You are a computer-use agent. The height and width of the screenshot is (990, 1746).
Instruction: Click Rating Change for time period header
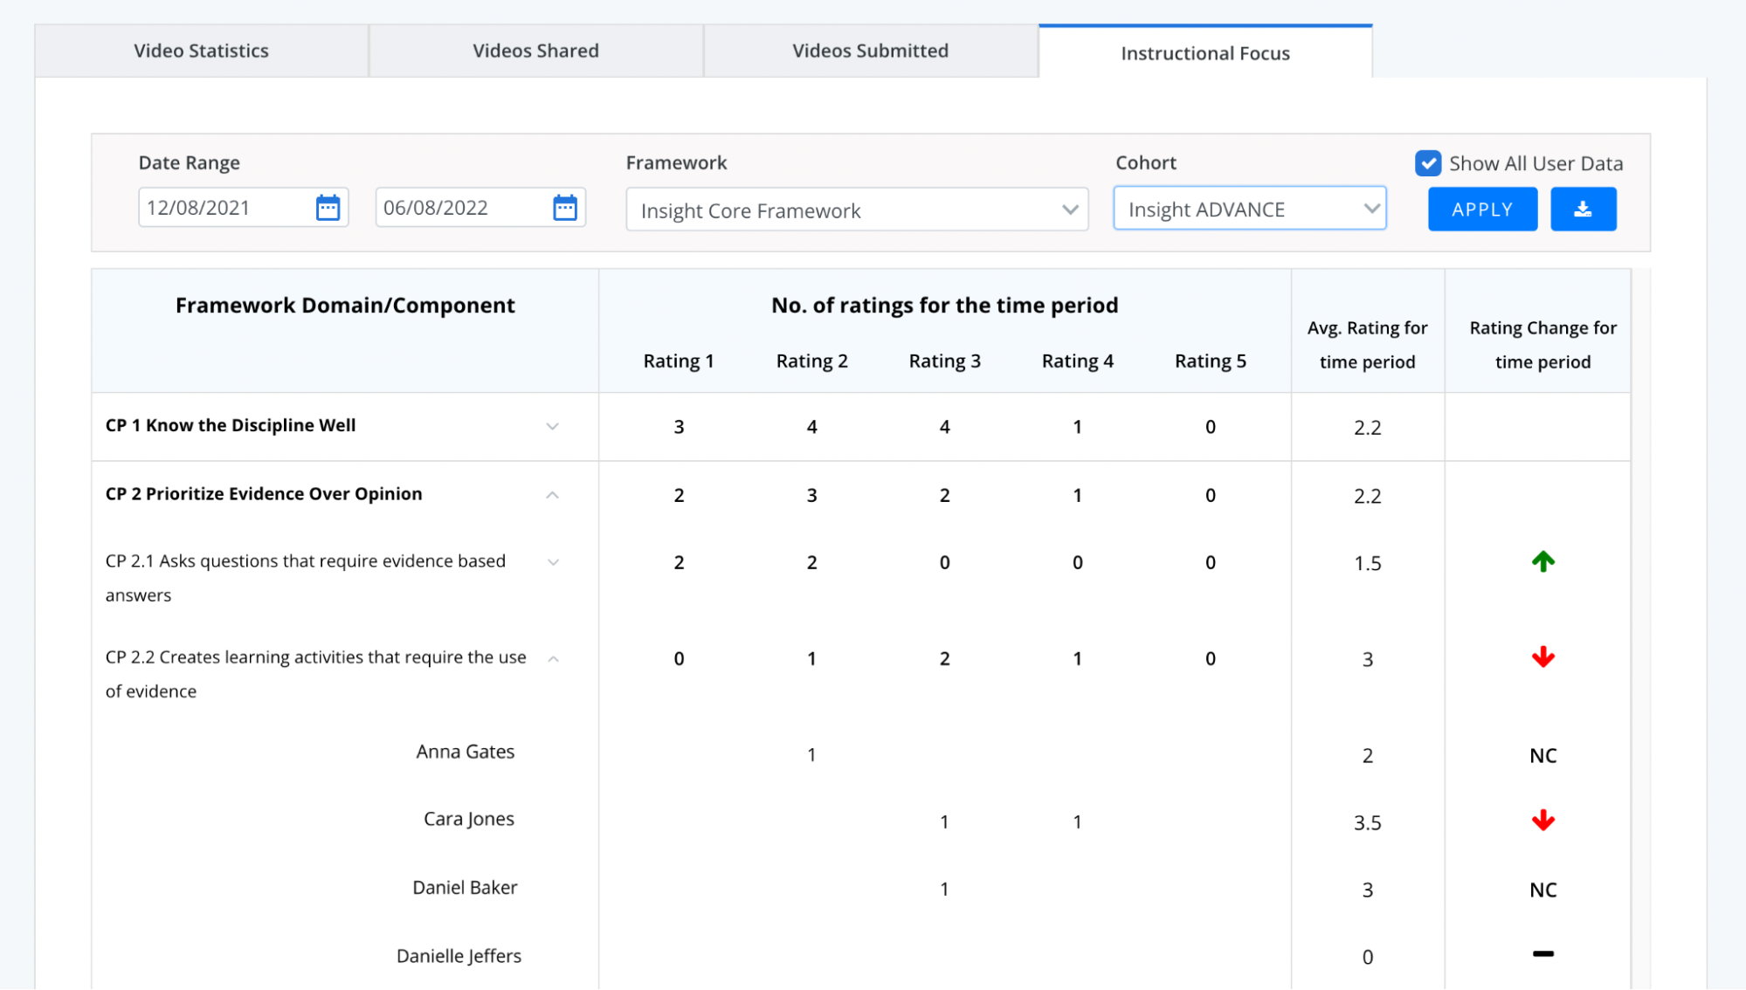coord(1542,345)
